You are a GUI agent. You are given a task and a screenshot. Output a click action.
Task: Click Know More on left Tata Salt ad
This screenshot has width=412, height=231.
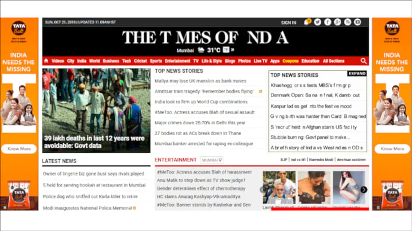point(19,149)
